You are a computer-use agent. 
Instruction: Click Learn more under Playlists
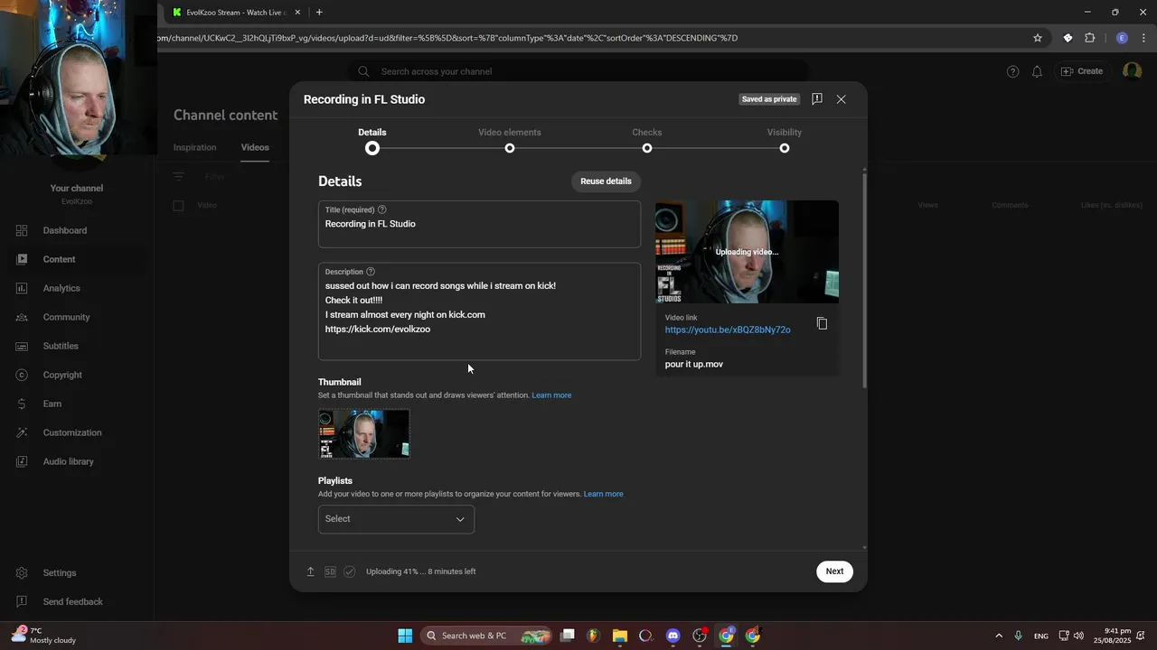click(603, 494)
